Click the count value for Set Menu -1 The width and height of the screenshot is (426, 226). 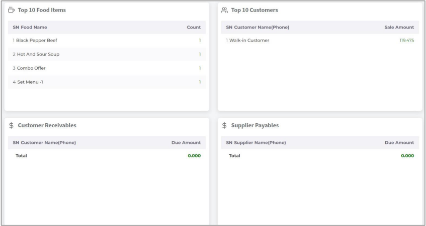point(200,82)
